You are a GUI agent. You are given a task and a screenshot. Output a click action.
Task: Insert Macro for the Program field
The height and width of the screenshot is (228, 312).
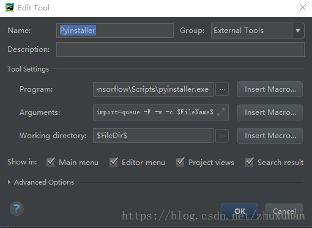point(270,89)
